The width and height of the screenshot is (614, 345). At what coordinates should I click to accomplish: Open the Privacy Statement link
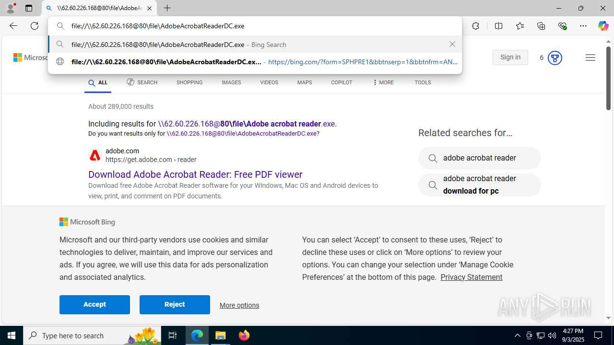pos(472,277)
